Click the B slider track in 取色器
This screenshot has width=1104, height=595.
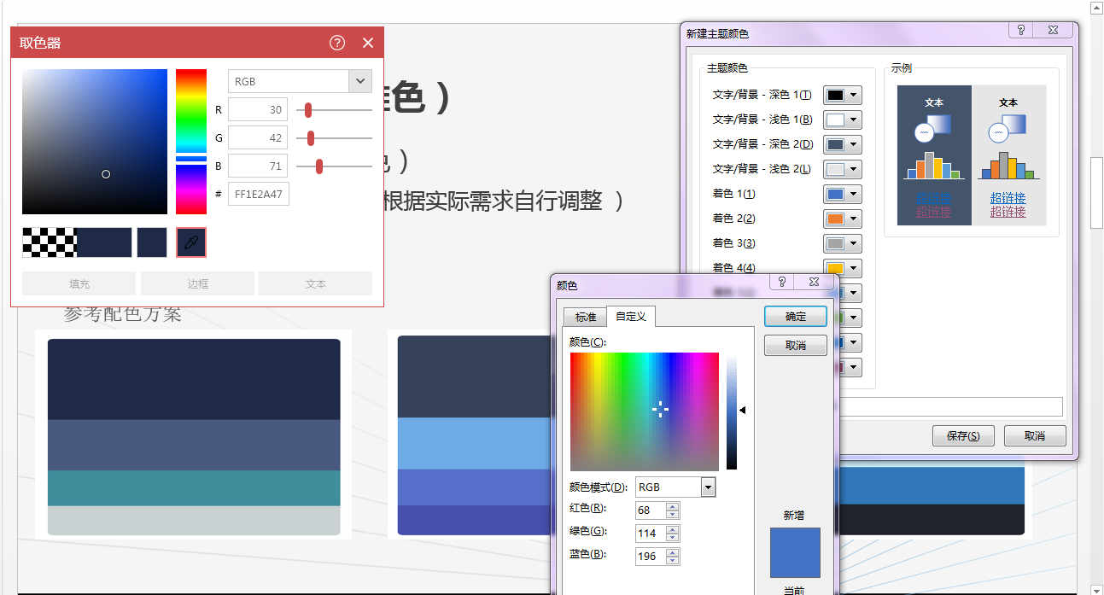pyautogui.click(x=334, y=166)
